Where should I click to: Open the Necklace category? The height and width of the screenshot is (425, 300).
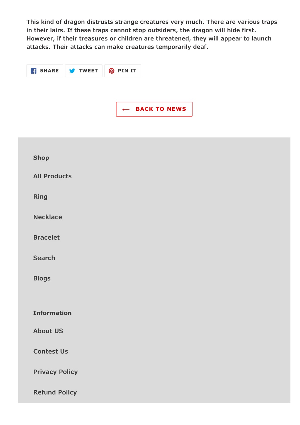pos(48,217)
